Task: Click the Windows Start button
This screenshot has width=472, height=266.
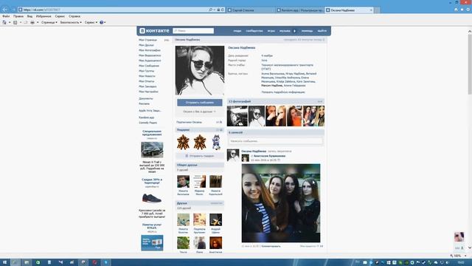Action: tap(4, 262)
